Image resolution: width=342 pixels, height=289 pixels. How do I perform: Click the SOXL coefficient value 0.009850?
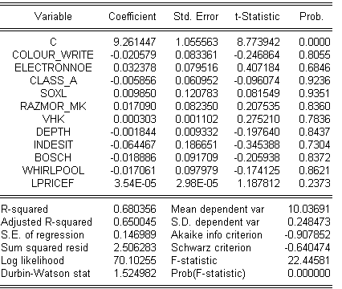(135, 93)
